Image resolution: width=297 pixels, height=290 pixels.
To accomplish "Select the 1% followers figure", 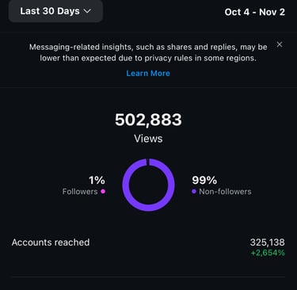I will [x=97, y=181].
